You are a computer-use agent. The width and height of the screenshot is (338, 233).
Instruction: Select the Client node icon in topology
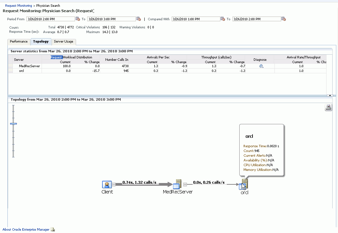pyautogui.click(x=107, y=185)
